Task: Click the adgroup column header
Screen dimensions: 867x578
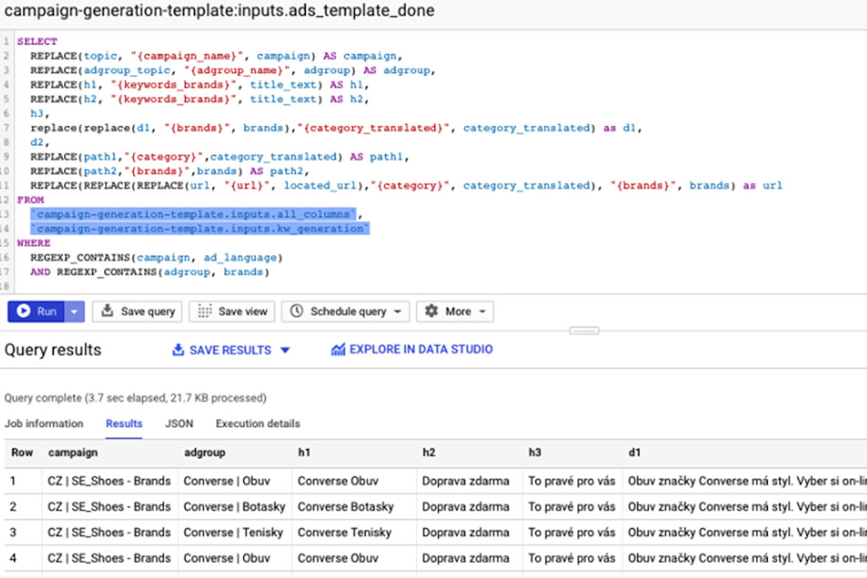Action: click(205, 453)
